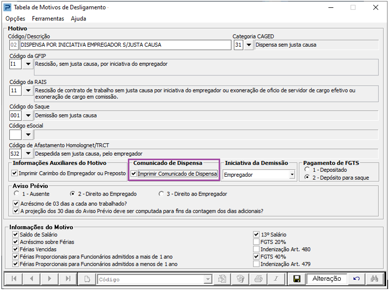Click the description field DISPENSA POR INICIATIVA EMPREGADOR

click(x=125, y=45)
